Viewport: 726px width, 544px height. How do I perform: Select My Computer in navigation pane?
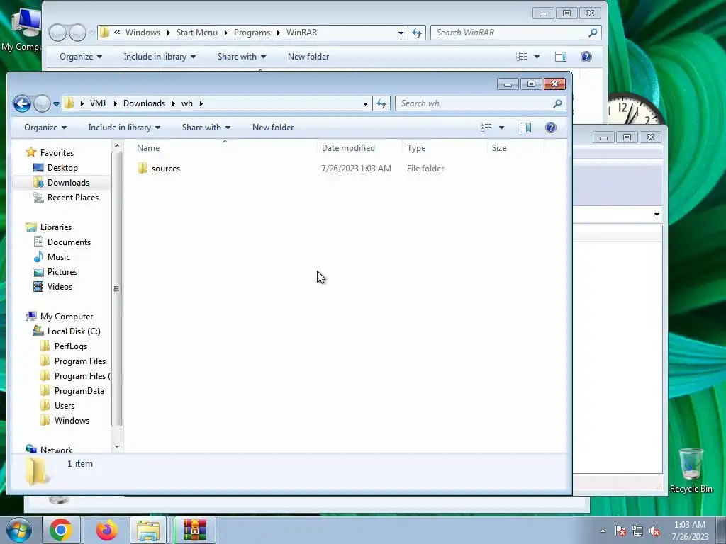tap(66, 317)
